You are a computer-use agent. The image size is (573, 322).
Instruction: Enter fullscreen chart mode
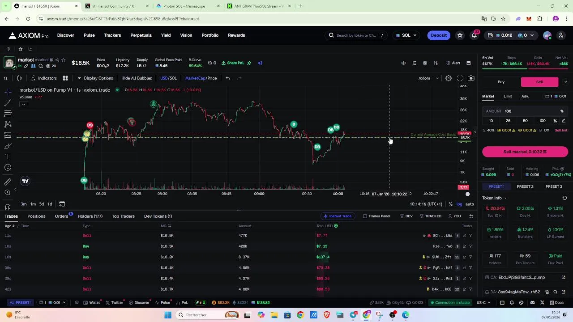click(460, 78)
